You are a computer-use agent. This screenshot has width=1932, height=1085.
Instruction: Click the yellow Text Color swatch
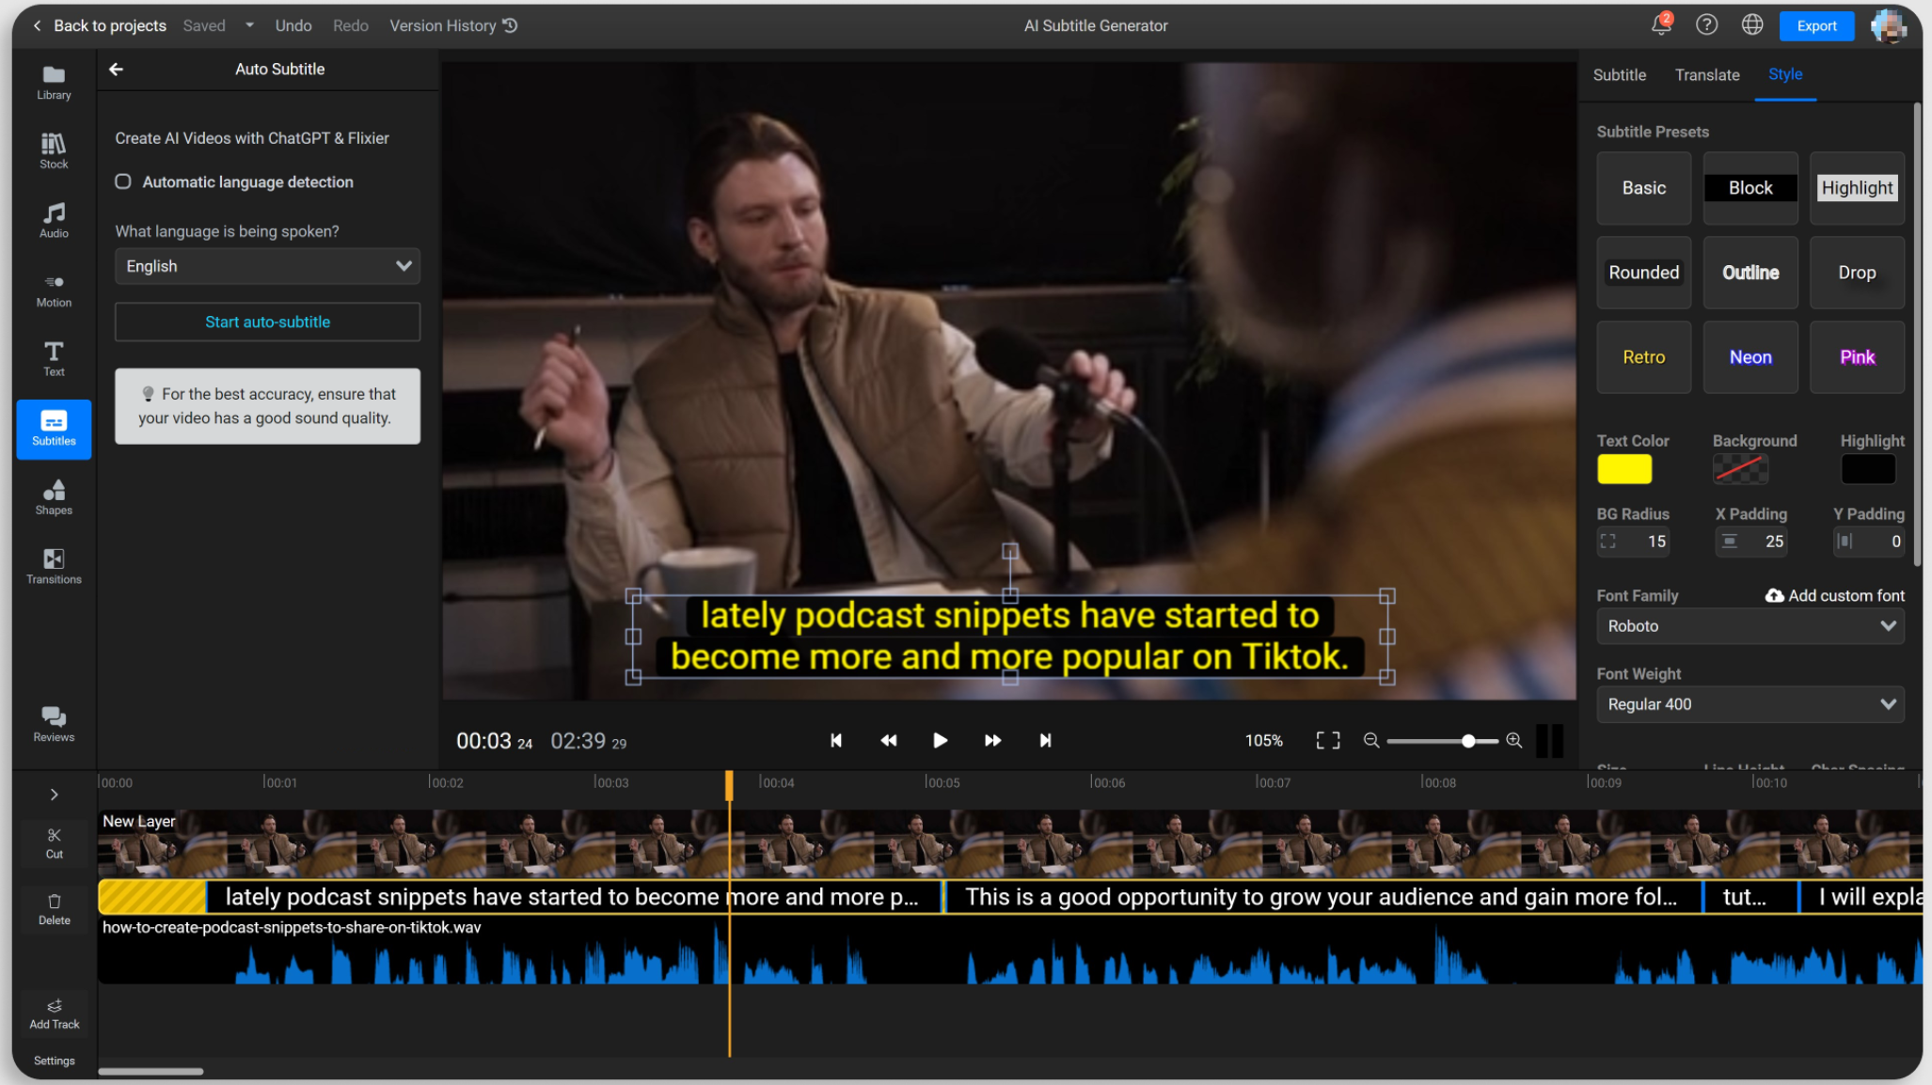(x=1623, y=469)
